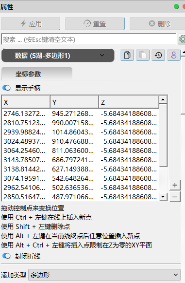Click the 应用 button
Screen dimensions: 185x283
tap(31, 24)
